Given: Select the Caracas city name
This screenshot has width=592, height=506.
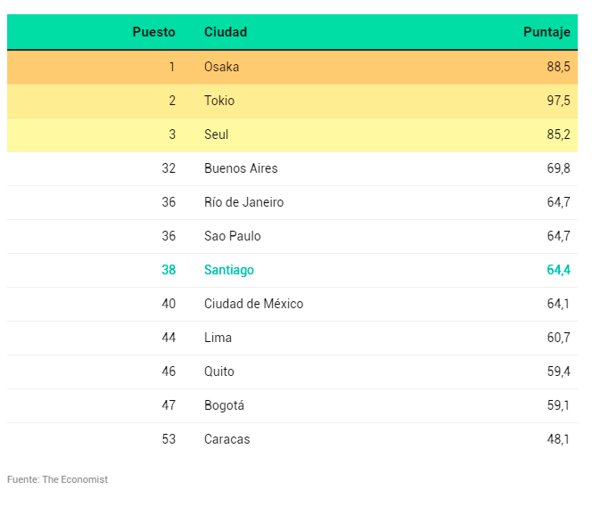Looking at the screenshot, I should pyautogui.click(x=226, y=439).
